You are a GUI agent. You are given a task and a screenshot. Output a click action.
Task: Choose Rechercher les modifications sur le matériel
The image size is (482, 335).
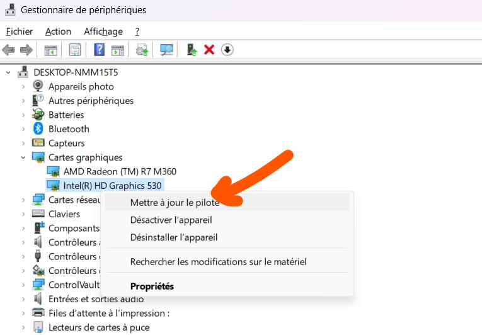point(227,262)
